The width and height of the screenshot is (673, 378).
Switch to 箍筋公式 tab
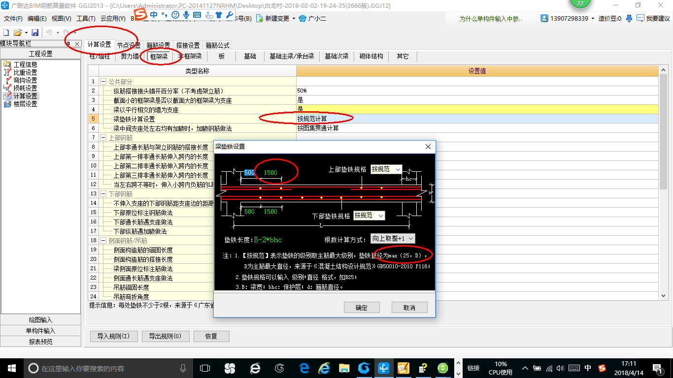point(217,45)
